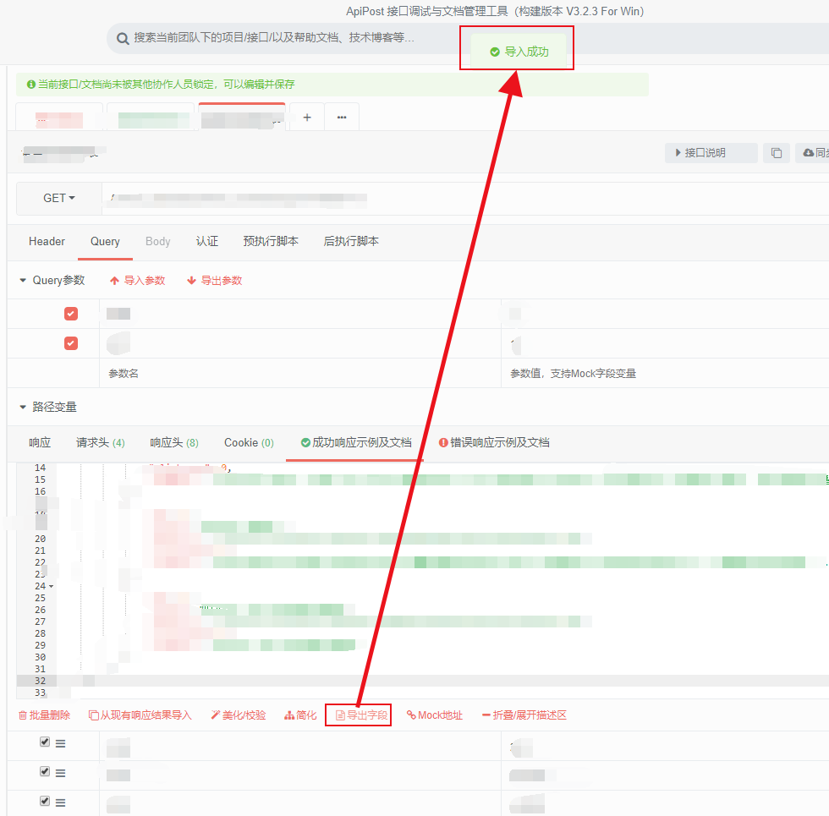The height and width of the screenshot is (816, 829).
Task: Open the 响应头 (8) tab
Action: [174, 443]
